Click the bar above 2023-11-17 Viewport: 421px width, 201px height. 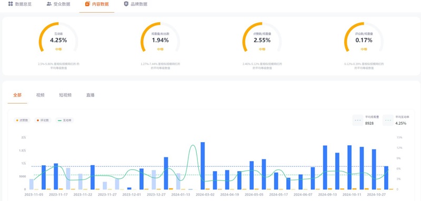pyautogui.click(x=56, y=176)
